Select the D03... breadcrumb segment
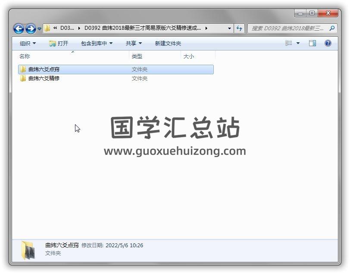350x274 pixels. coord(67,28)
